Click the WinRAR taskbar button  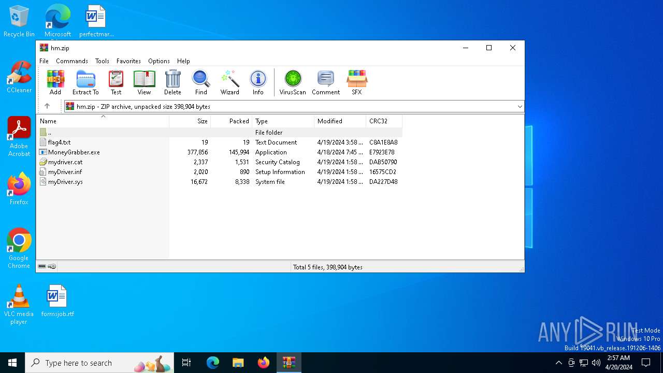(289, 363)
